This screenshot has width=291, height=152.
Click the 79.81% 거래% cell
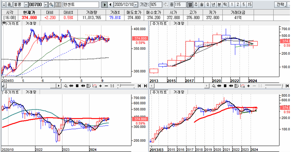point(115,18)
